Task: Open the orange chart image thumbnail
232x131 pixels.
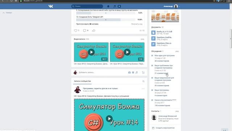Action: [x=165, y=16]
